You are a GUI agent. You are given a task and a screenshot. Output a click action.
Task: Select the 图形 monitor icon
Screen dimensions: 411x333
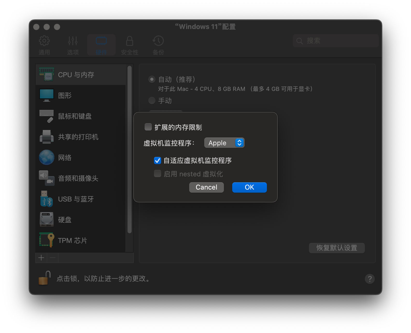pyautogui.click(x=47, y=95)
